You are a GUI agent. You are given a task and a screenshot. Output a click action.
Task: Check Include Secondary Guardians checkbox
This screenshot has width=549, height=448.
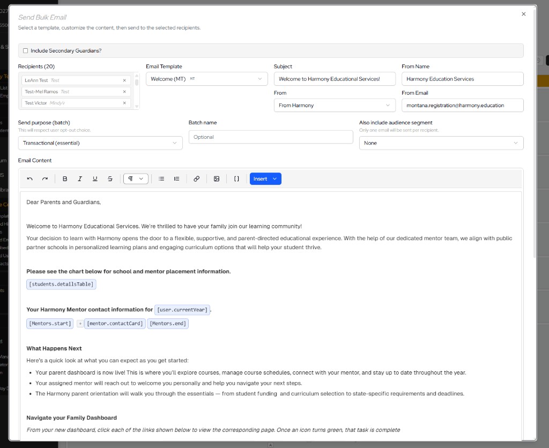pos(26,51)
